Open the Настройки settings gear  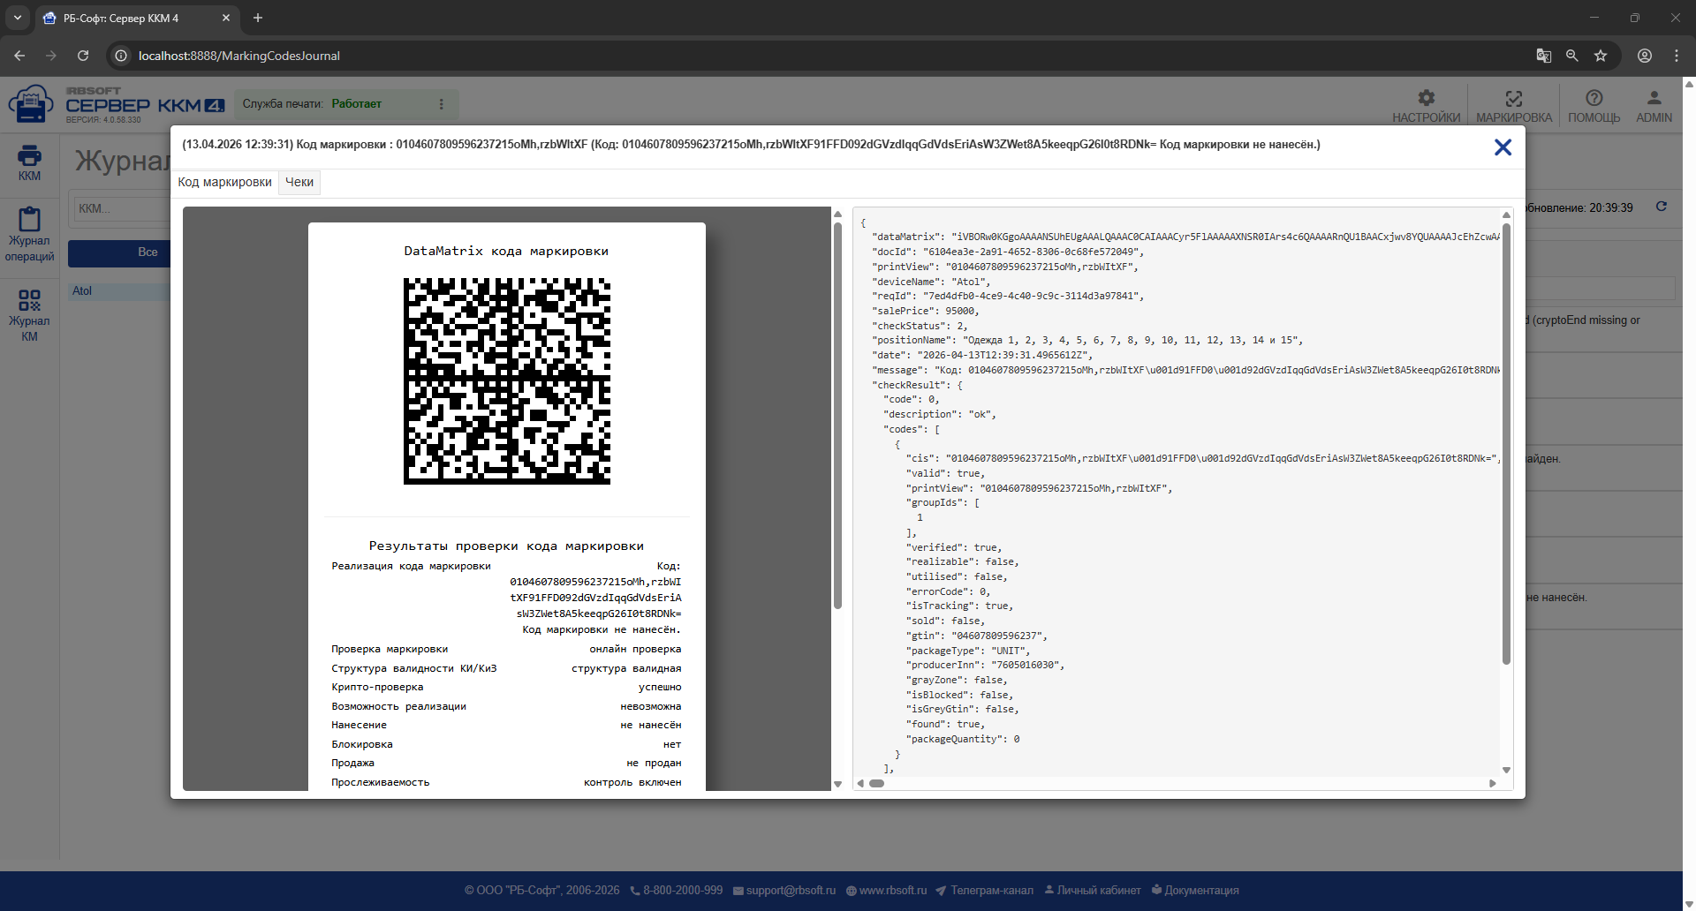tap(1426, 106)
